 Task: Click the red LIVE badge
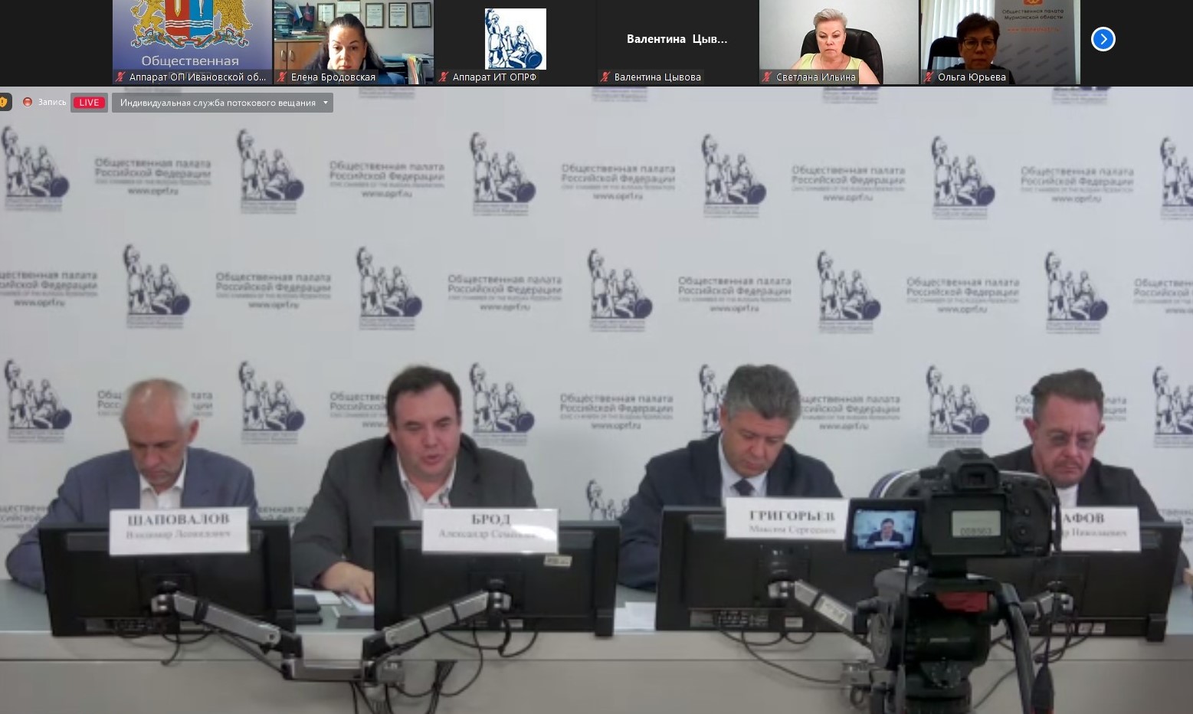[x=89, y=103]
